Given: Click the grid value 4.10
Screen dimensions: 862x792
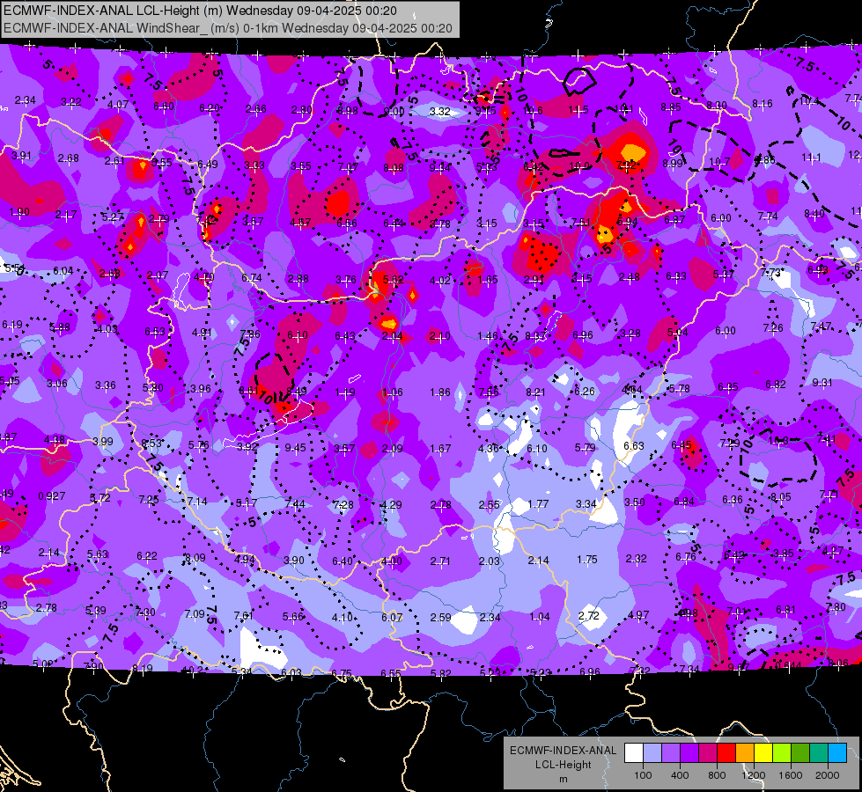Looking at the screenshot, I should tap(342, 618).
